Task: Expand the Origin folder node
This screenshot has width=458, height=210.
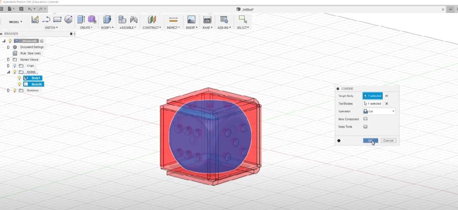Action: point(8,66)
